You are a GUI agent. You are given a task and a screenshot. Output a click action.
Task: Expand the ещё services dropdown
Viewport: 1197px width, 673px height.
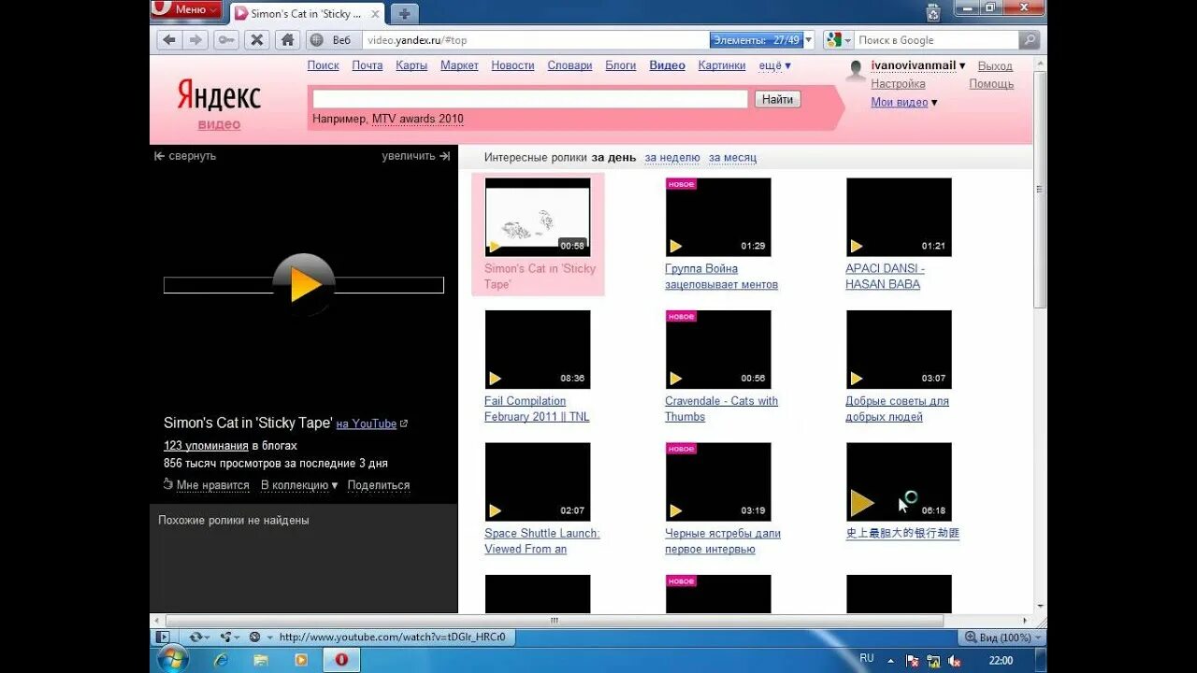coord(774,65)
